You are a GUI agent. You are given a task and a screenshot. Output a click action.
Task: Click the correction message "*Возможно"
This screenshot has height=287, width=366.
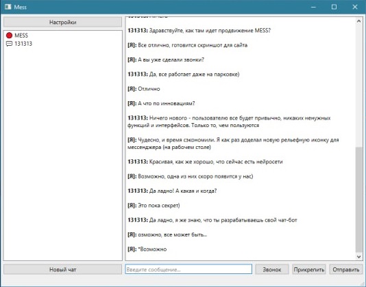[x=147, y=249]
